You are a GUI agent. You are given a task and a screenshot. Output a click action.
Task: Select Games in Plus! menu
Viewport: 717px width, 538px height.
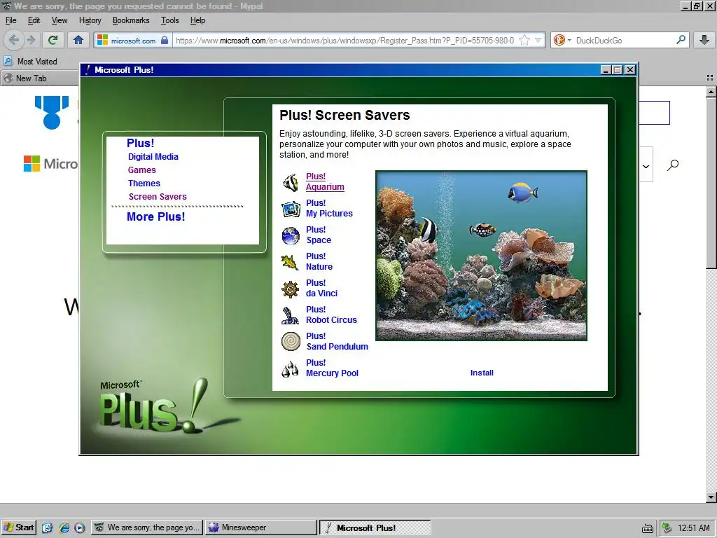pos(141,170)
